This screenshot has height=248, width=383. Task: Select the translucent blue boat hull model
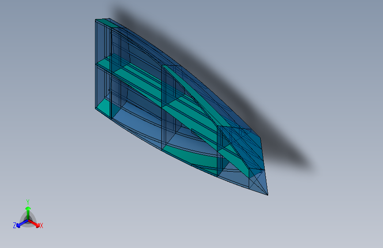[x=181, y=106]
